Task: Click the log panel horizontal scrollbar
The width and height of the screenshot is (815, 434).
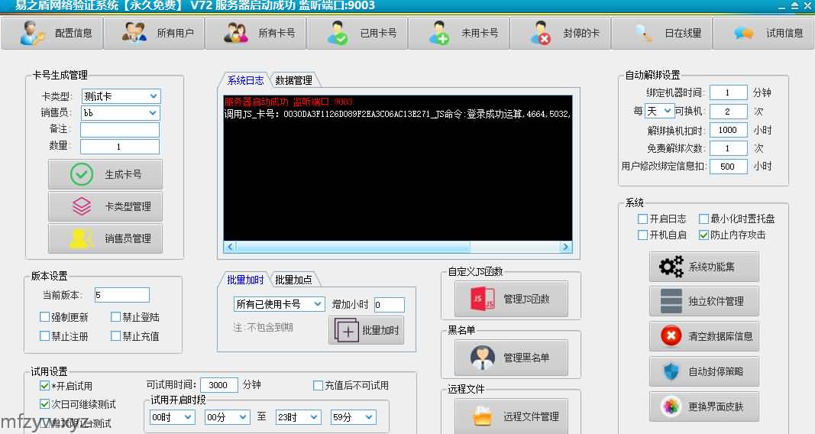Action: pos(397,247)
